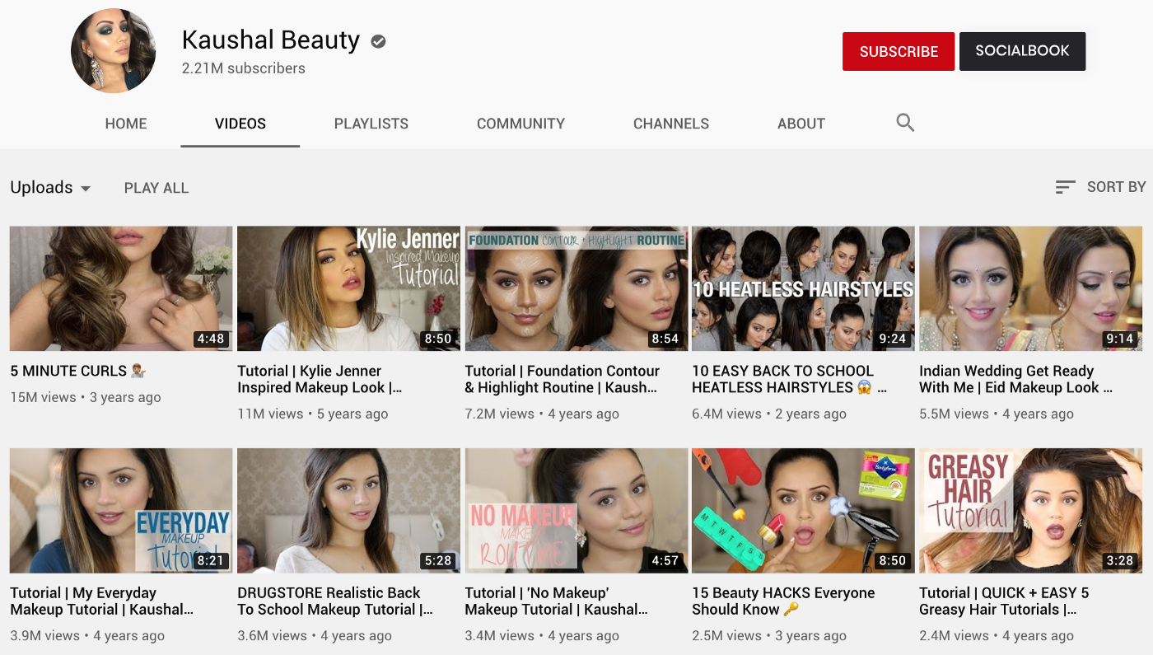Click the verified checkmark badge beside Kaushal Beauty
Image resolution: width=1153 pixels, height=655 pixels.
378,41
